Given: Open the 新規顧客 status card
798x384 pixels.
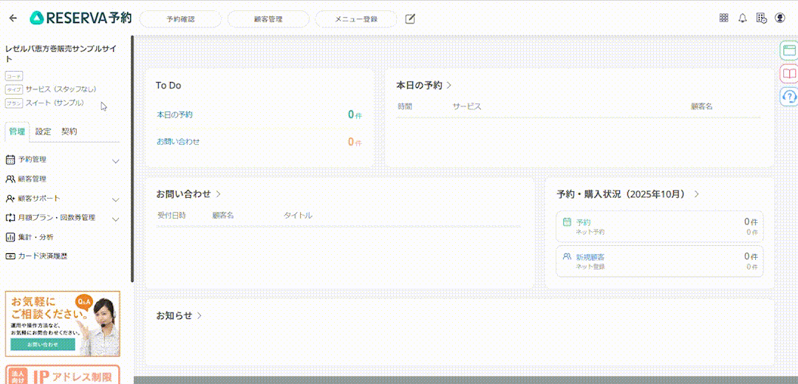Looking at the screenshot, I should tap(660, 261).
